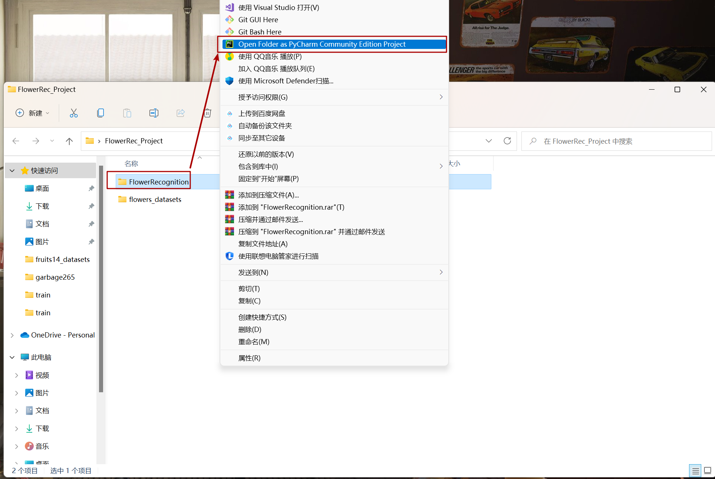Navigate up one folder level arrow
The width and height of the screenshot is (715, 479).
coord(69,141)
